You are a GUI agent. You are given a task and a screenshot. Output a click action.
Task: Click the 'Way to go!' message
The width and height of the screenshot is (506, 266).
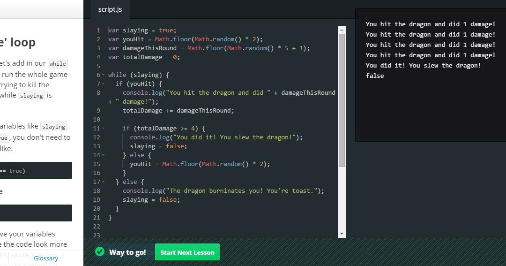click(x=127, y=252)
